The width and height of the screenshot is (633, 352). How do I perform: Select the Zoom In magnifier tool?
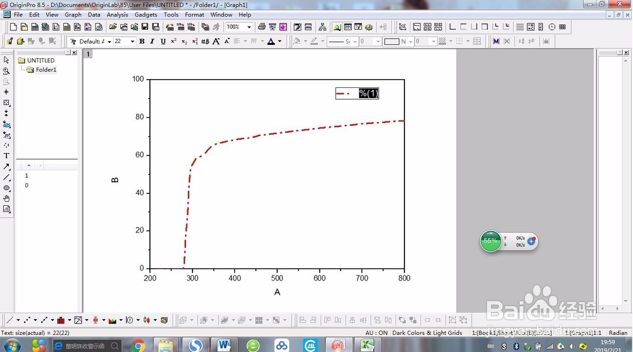(6, 71)
